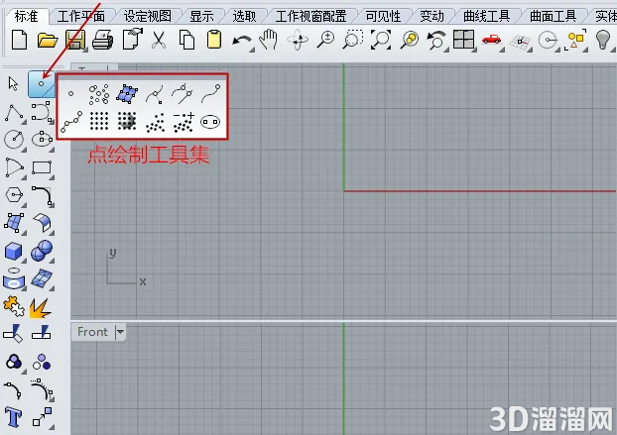Screen dimensions: 617x435
Task: Choose the blue surface points icon
Action: 127,94
